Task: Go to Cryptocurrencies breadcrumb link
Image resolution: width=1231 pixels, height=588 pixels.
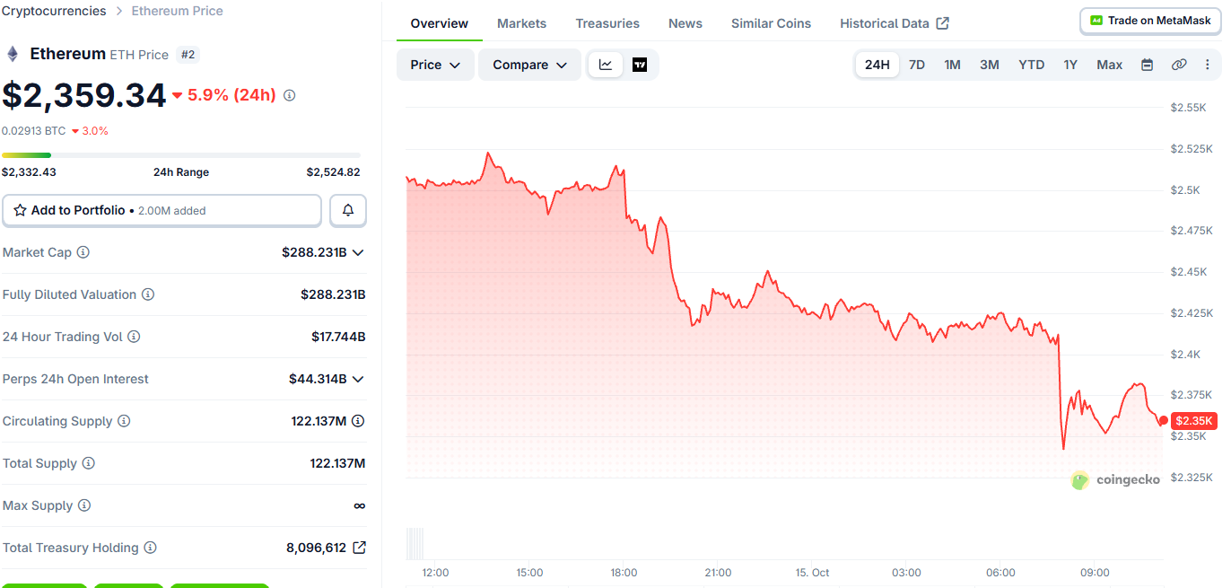Action: pyautogui.click(x=54, y=11)
